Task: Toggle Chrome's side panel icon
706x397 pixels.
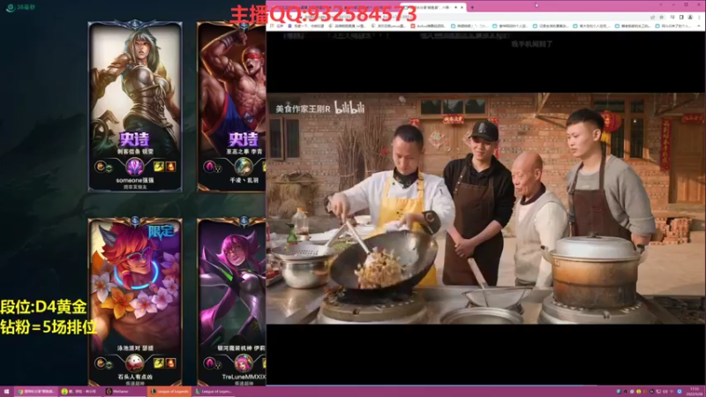Action: pyautogui.click(x=681, y=17)
